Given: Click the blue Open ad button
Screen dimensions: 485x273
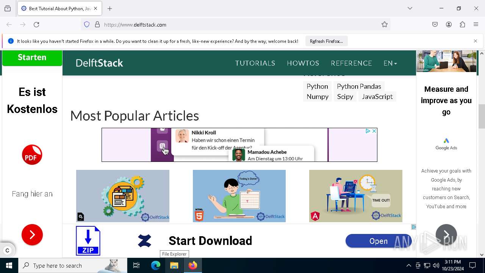Looking at the screenshot, I should pos(379,241).
